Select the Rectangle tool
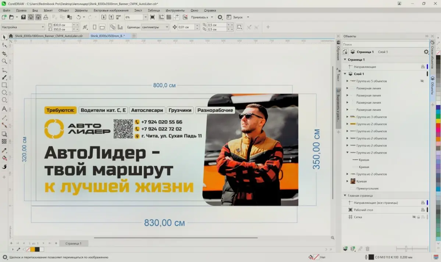The image size is (441, 262). tap(4, 85)
